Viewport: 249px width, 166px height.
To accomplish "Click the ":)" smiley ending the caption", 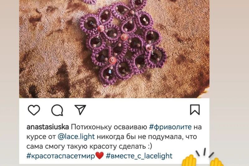I will click(x=150, y=146).
